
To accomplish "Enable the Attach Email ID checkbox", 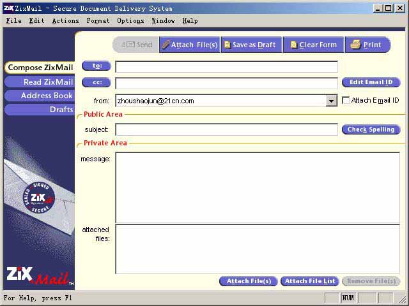I will [346, 101].
